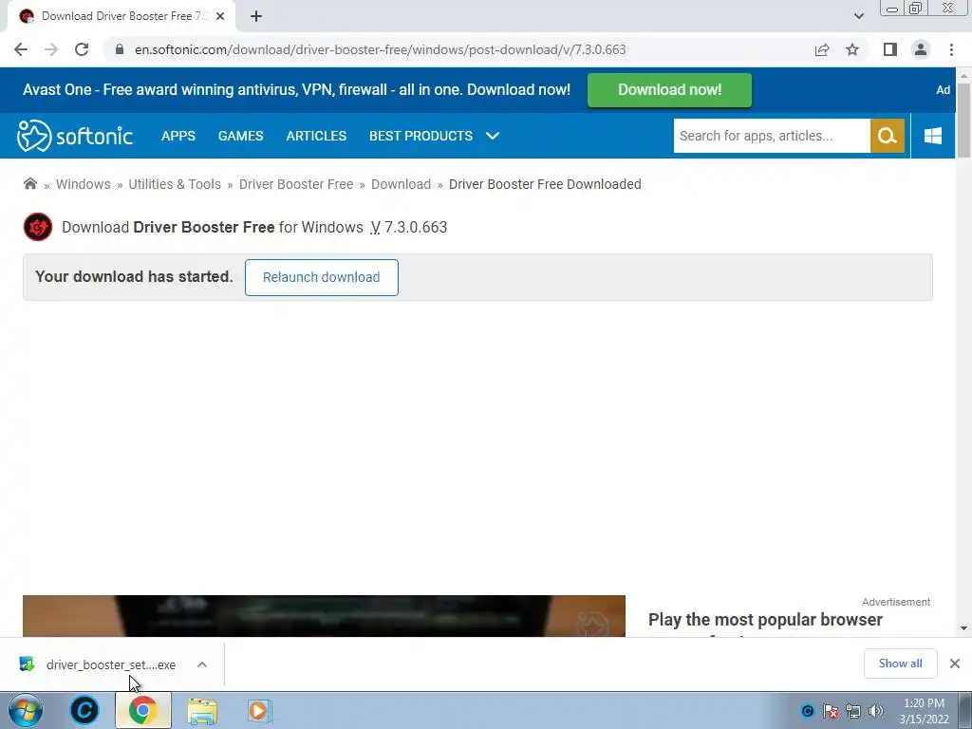Open the media player taskbar icon
The image size is (972, 729).
[260, 710]
